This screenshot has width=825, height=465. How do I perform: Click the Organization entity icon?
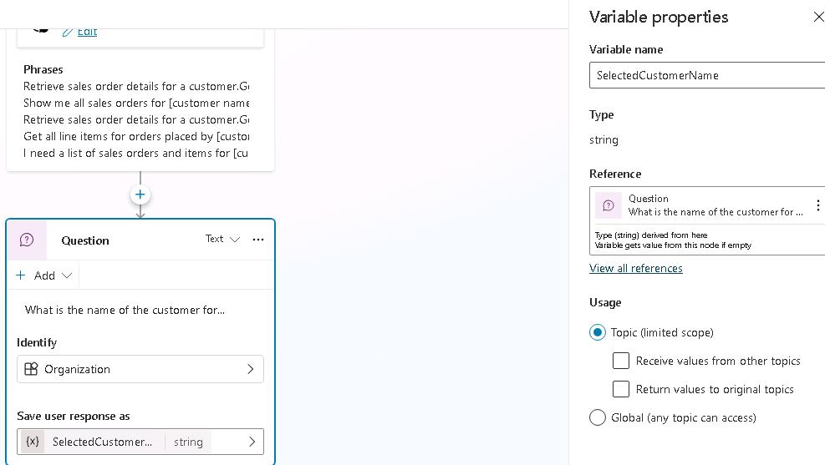click(31, 369)
